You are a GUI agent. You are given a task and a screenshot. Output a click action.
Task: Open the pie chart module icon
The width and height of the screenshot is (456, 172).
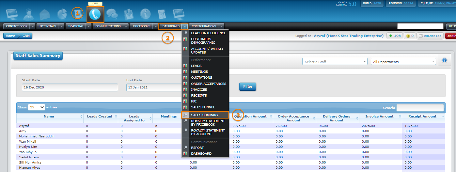[62, 14]
